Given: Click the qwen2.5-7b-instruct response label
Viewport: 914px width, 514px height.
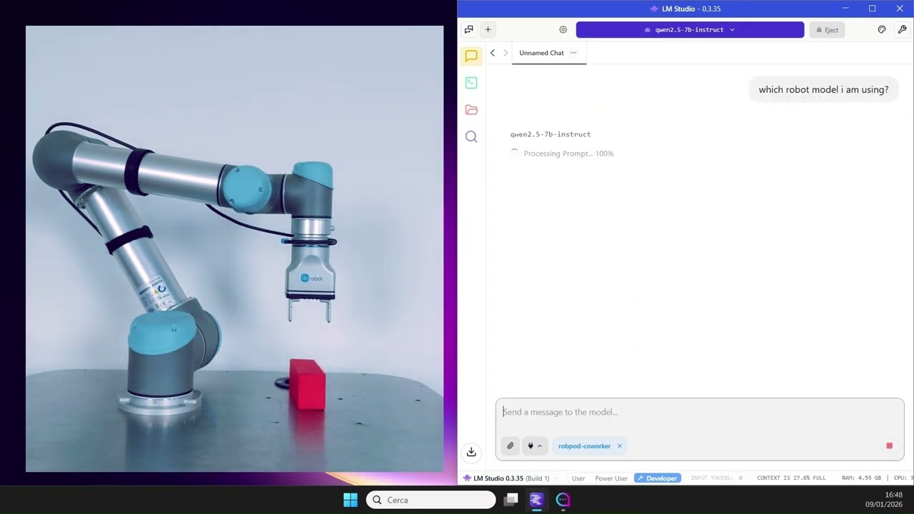Looking at the screenshot, I should tap(551, 134).
